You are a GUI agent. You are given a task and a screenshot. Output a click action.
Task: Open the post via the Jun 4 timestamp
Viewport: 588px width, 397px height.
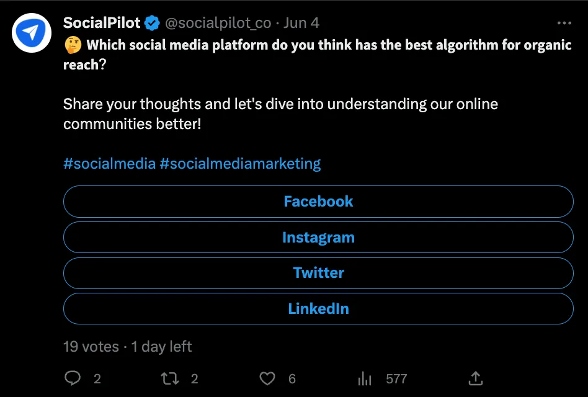pyautogui.click(x=301, y=22)
